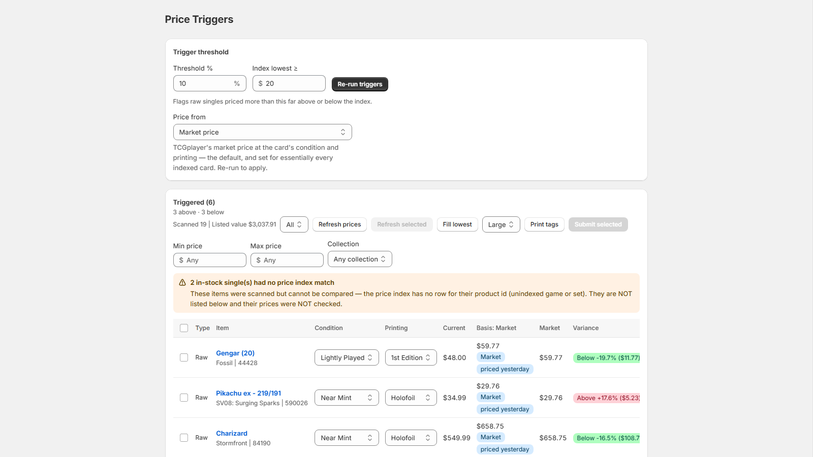The height and width of the screenshot is (457, 813).
Task: Focus the Min price input field
Action: 209,260
